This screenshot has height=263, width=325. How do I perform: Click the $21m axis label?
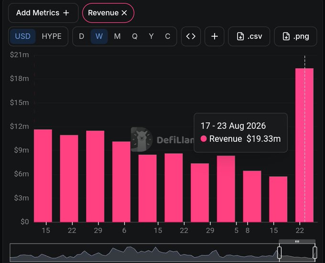[x=19, y=55]
